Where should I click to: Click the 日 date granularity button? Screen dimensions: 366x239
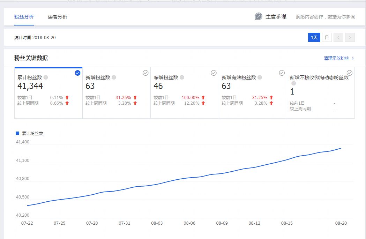coord(326,37)
